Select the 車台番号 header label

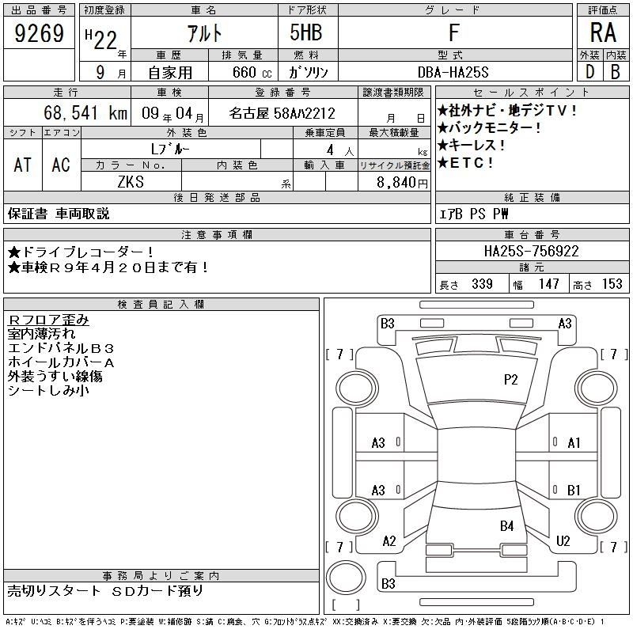pos(532,234)
